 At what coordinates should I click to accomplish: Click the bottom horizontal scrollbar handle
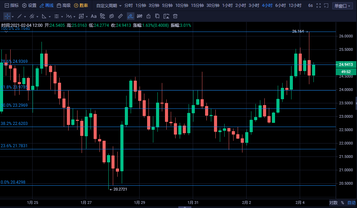coord(186,207)
